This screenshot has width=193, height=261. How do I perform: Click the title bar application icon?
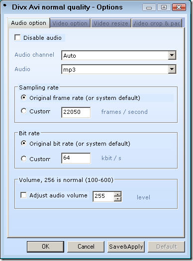click(x=5, y=5)
